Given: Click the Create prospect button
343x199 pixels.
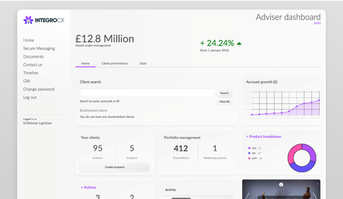Looking at the screenshot, I should [114, 167].
